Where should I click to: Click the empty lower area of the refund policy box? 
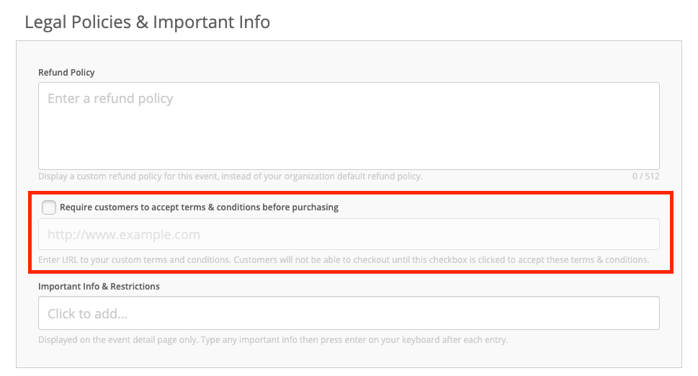click(x=349, y=147)
